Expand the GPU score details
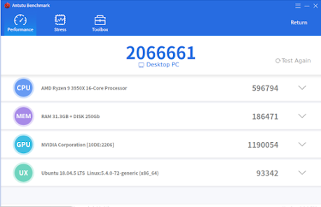 pyautogui.click(x=301, y=144)
